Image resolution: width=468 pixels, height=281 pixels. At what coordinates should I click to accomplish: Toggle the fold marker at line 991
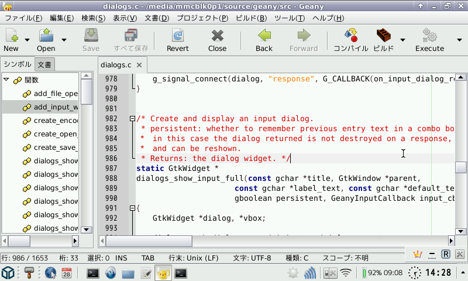point(133,208)
